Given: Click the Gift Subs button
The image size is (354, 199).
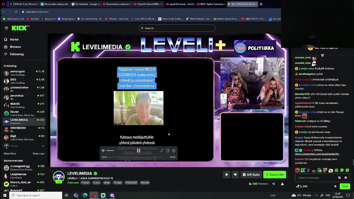Looking at the screenshot, I should (x=251, y=175).
